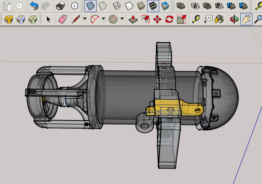262x184 pixels.
Task: Select the Orbit camera tool
Action: coord(234,19)
